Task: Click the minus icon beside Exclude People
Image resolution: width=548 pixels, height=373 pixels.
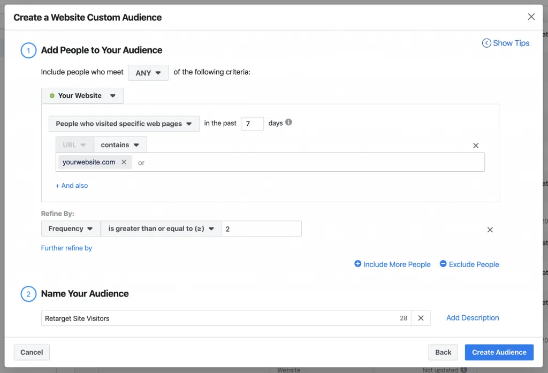Action: [443, 264]
